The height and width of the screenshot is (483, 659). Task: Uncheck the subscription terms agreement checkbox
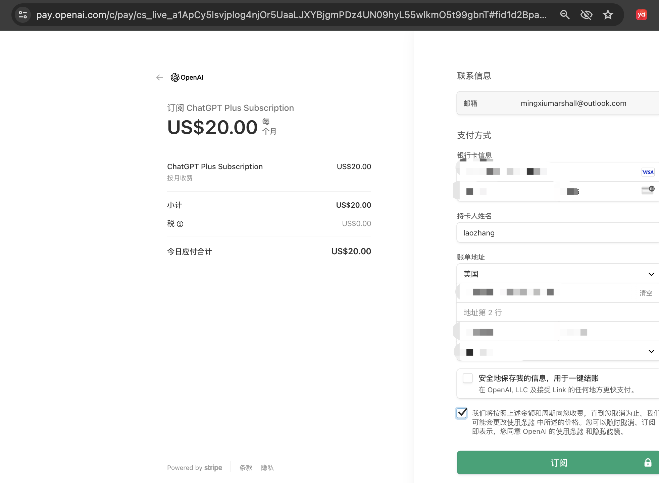[462, 413]
